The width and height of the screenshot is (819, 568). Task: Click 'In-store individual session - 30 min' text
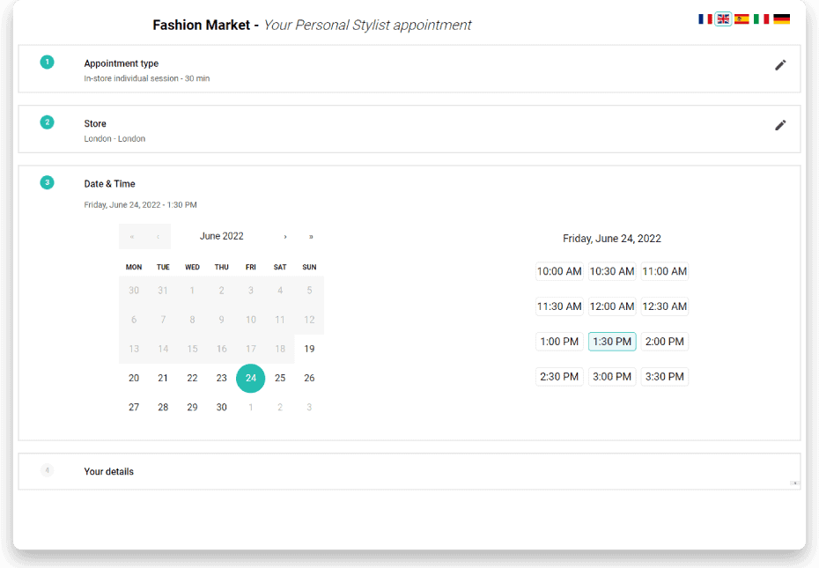147,78
